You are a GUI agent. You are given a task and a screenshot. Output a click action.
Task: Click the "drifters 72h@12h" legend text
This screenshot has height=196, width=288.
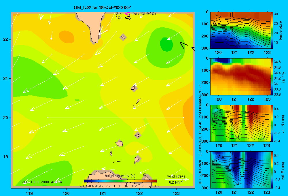[142, 14]
